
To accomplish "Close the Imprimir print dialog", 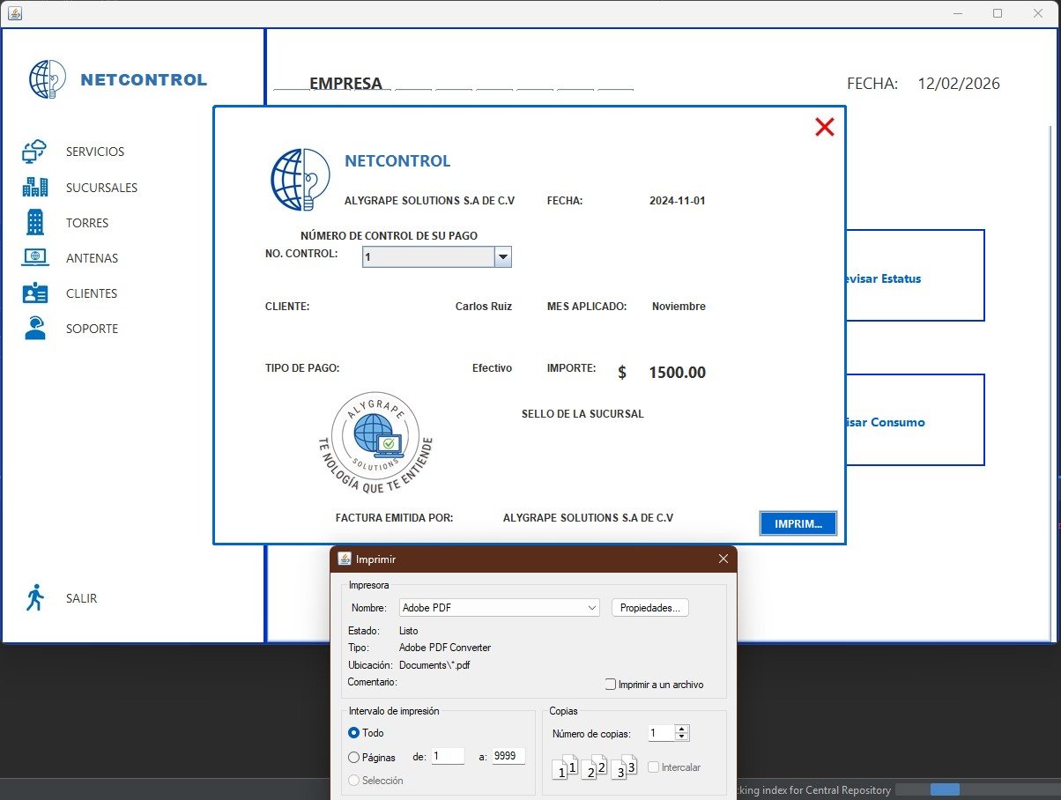I will pos(723,559).
